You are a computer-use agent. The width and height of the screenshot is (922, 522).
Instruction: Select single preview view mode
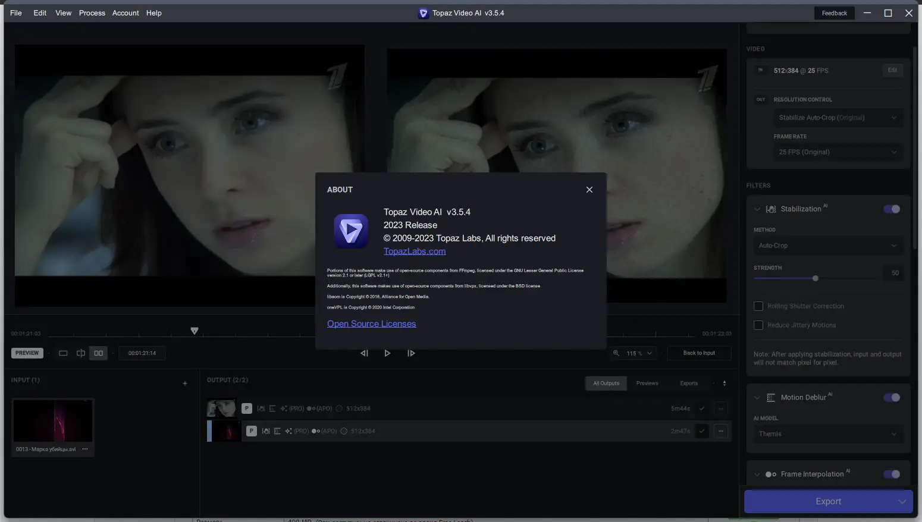(x=63, y=353)
